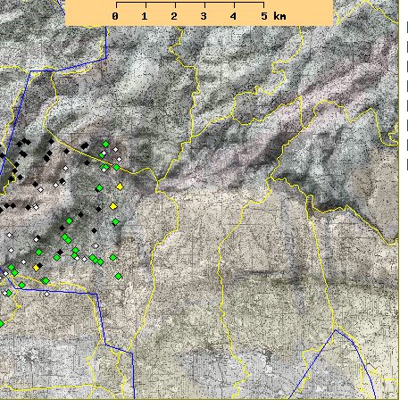Click the green diamond cut off at left map edge
The height and width of the screenshot is (407, 408).
[1, 323]
